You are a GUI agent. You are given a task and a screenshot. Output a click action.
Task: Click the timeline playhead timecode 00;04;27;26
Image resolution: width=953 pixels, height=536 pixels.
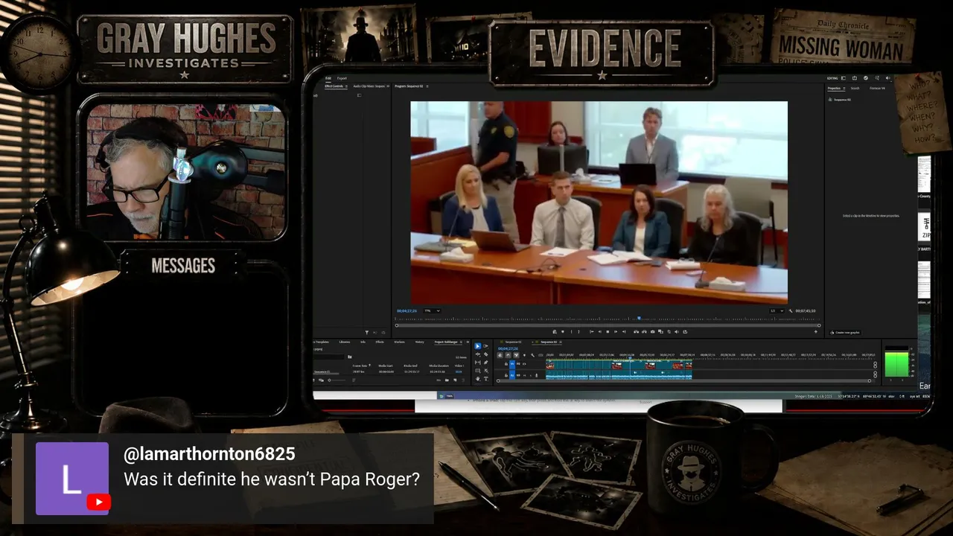(509, 348)
